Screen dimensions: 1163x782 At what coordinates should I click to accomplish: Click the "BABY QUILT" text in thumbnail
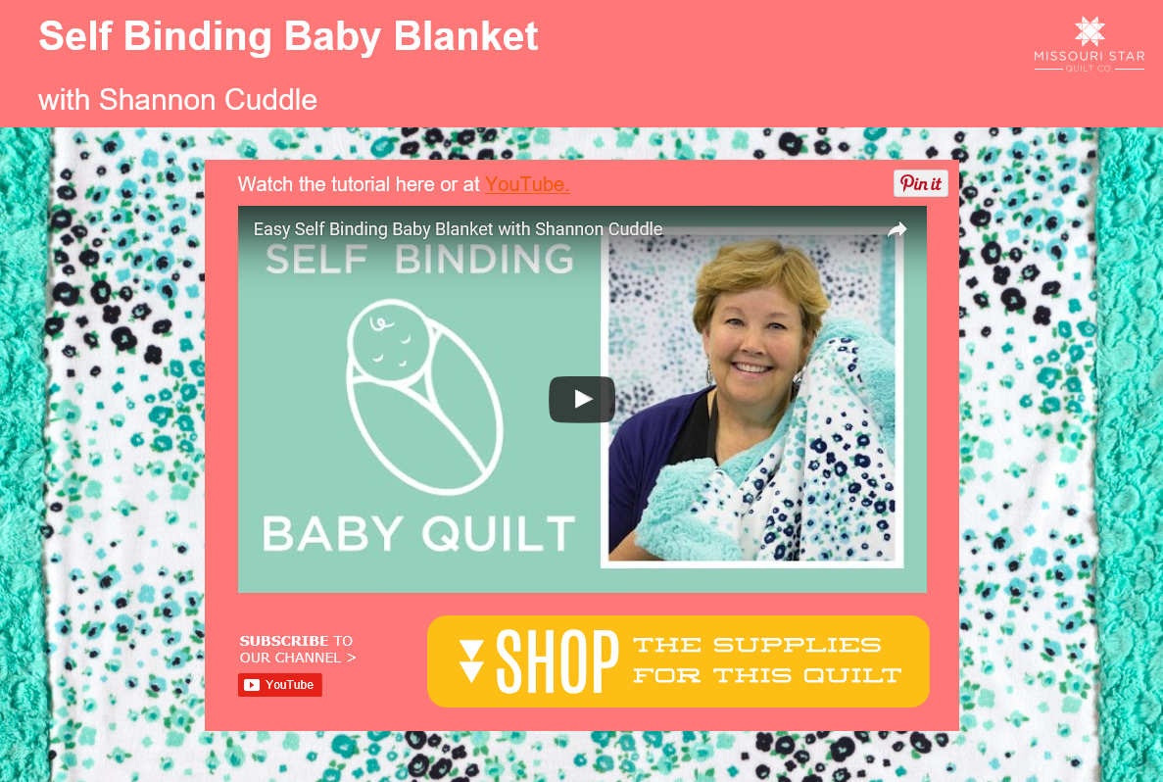pos(419,533)
